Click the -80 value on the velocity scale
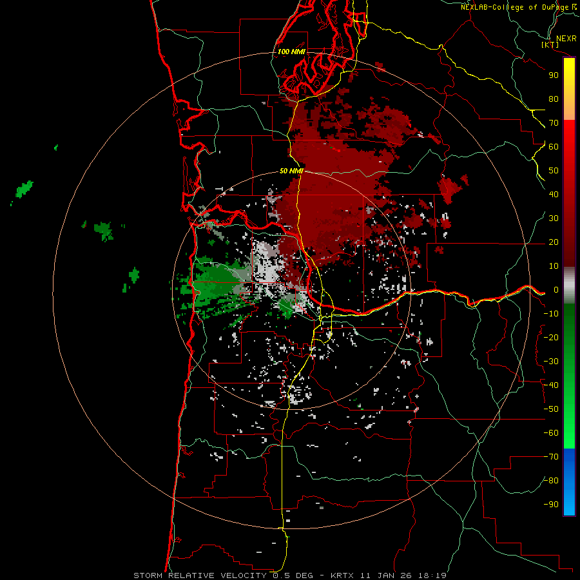Screen dimensions: 580x580 [x=551, y=481]
